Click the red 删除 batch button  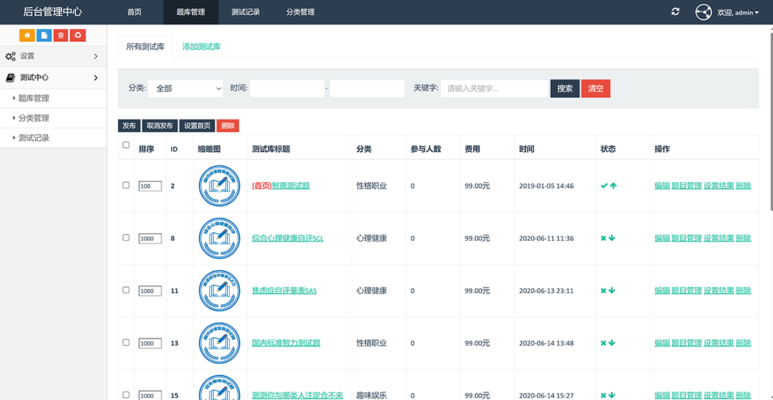(228, 126)
